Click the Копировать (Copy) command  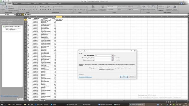tap(10, 8)
